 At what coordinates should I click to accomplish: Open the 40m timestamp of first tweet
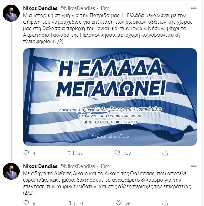(104, 8)
